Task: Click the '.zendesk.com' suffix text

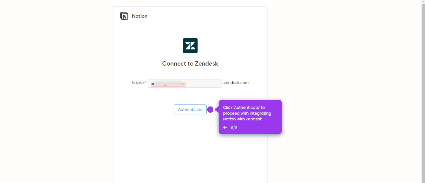Action: pyautogui.click(x=236, y=83)
